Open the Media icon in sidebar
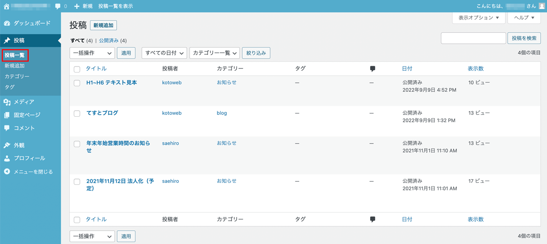This screenshot has width=547, height=244. [x=7, y=102]
